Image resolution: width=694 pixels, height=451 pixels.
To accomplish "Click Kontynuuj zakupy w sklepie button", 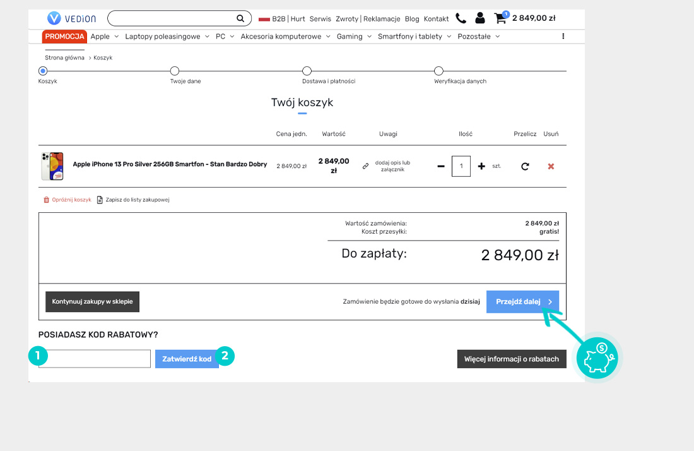I will point(93,302).
